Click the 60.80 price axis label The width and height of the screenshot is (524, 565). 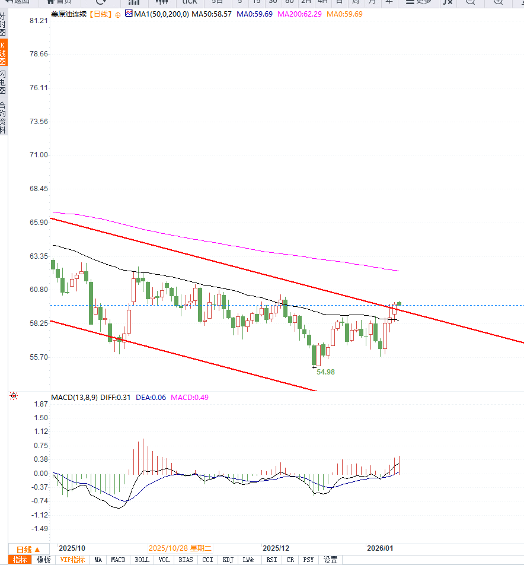39,290
